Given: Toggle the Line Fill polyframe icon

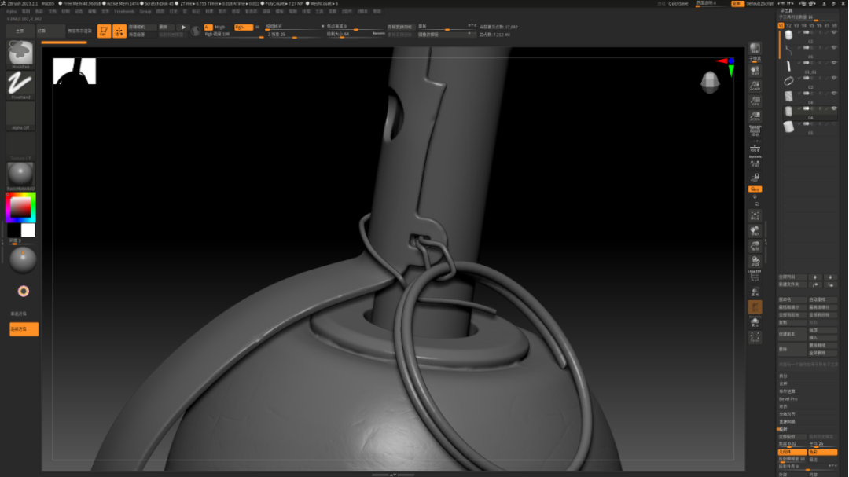Looking at the screenshot, I should (755, 276).
